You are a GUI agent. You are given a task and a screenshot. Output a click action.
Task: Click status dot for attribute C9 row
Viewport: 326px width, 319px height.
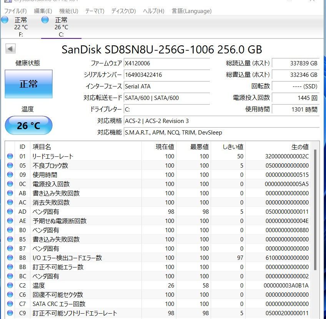click(x=10, y=313)
